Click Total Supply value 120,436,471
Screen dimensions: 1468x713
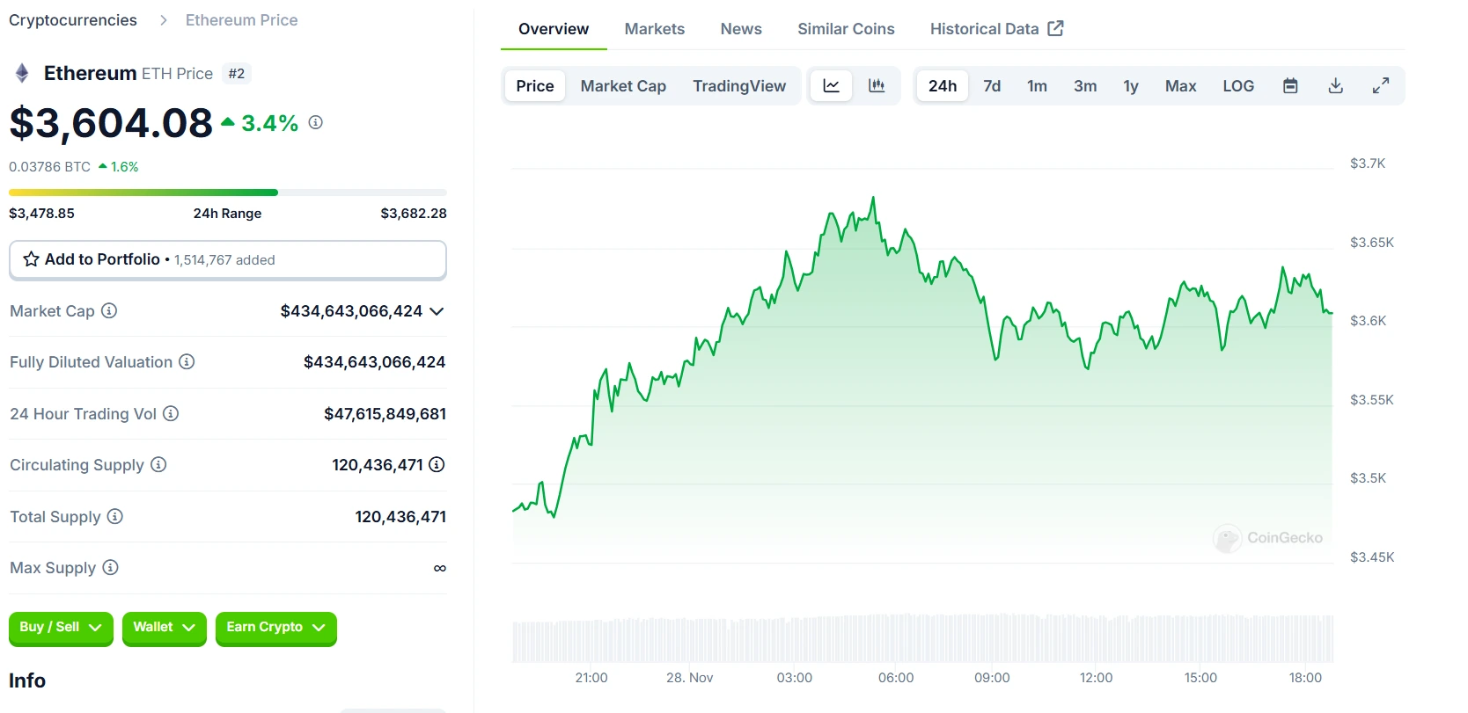pos(400,517)
